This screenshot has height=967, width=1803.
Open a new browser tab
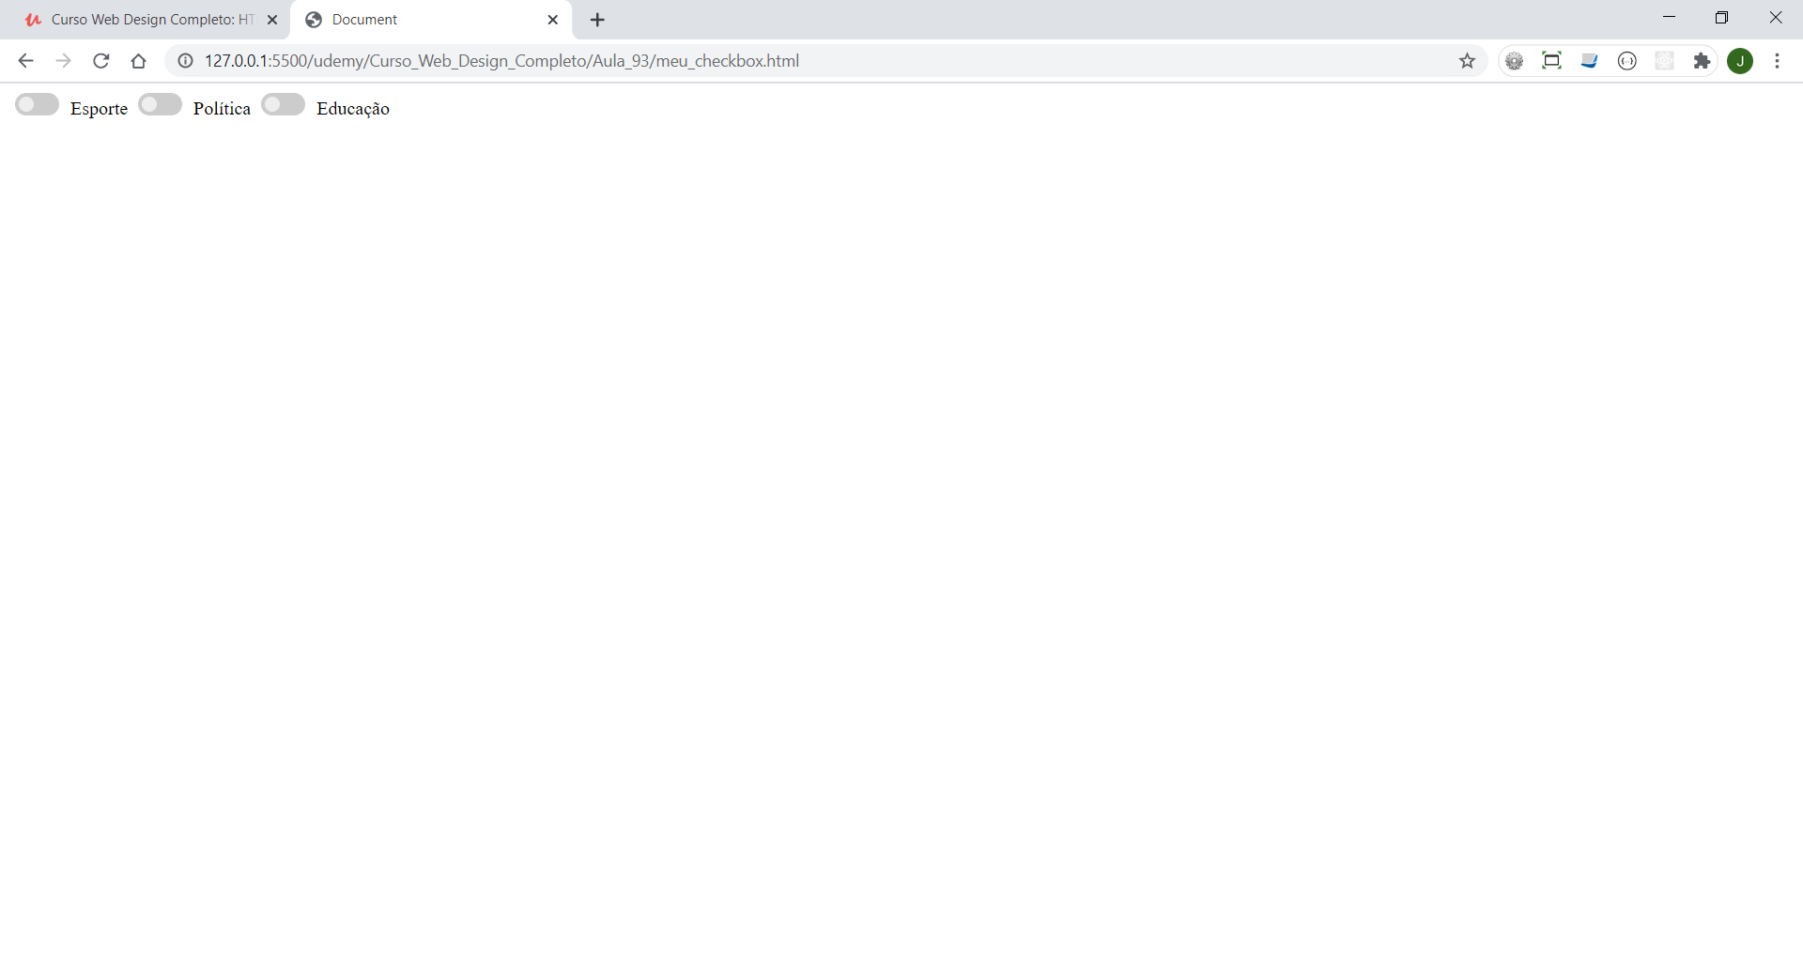point(597,20)
